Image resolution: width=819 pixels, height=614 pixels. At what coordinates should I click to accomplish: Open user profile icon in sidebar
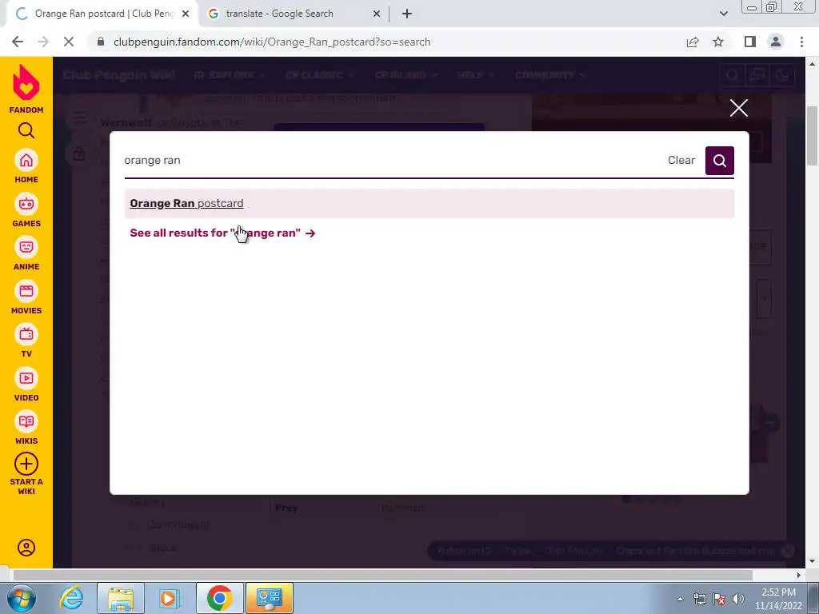[x=26, y=548]
